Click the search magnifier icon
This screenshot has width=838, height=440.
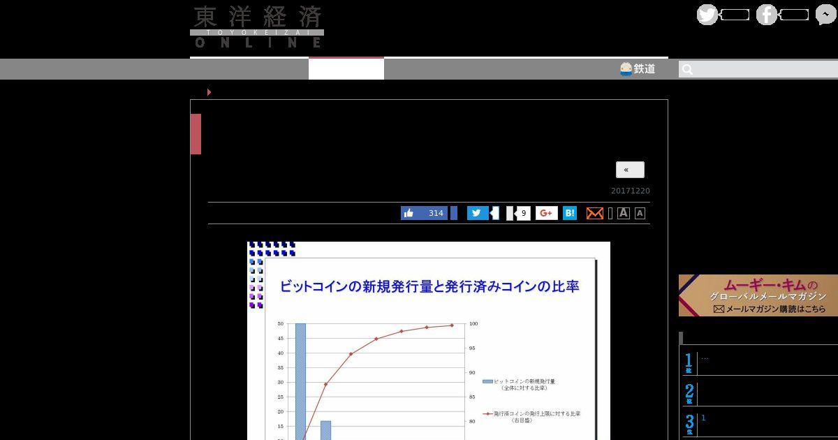(x=687, y=69)
